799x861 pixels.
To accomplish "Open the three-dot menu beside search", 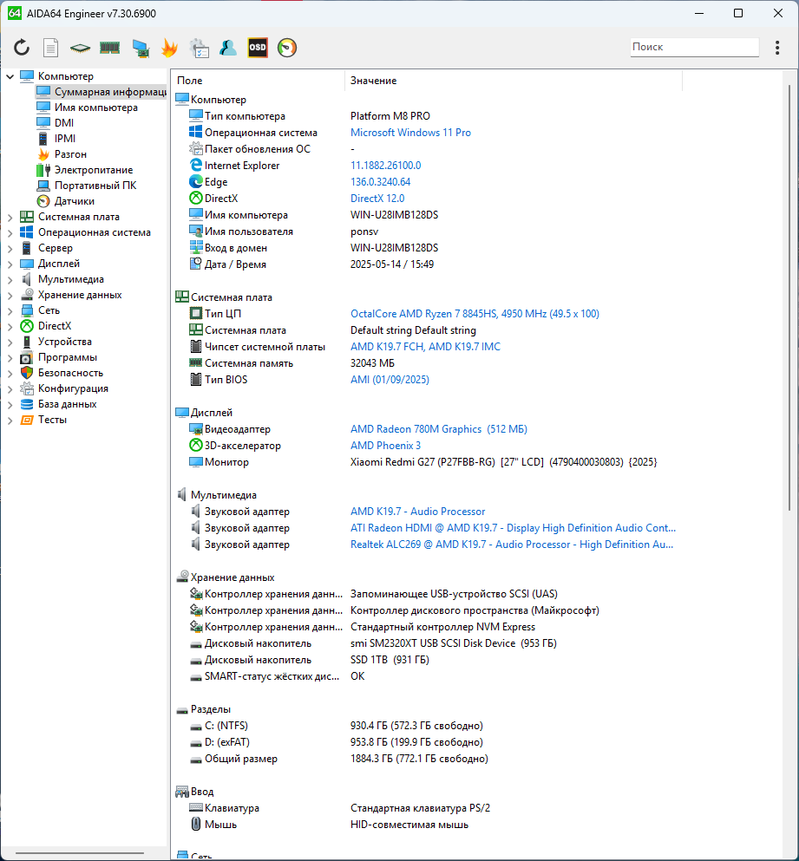I will 776,48.
